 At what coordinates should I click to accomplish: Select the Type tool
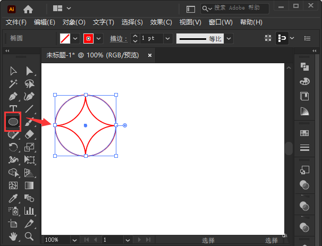tap(13, 109)
